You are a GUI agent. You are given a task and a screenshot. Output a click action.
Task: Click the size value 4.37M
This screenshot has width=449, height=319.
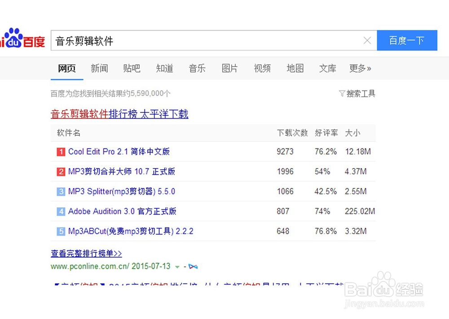[356, 172]
